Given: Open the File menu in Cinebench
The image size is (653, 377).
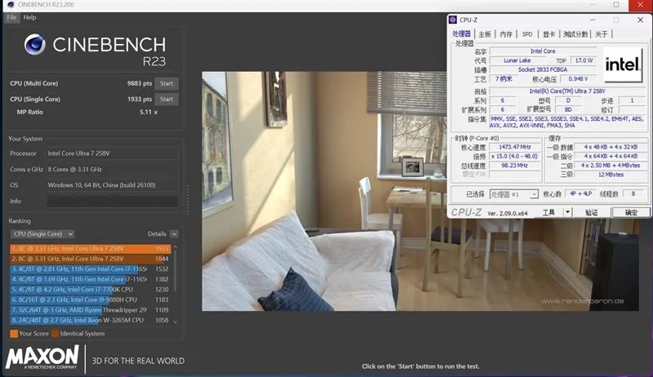Looking at the screenshot, I should tap(11, 17).
